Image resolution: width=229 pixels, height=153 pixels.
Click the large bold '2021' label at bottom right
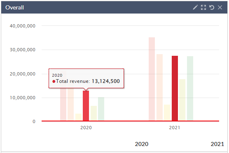click(x=217, y=144)
